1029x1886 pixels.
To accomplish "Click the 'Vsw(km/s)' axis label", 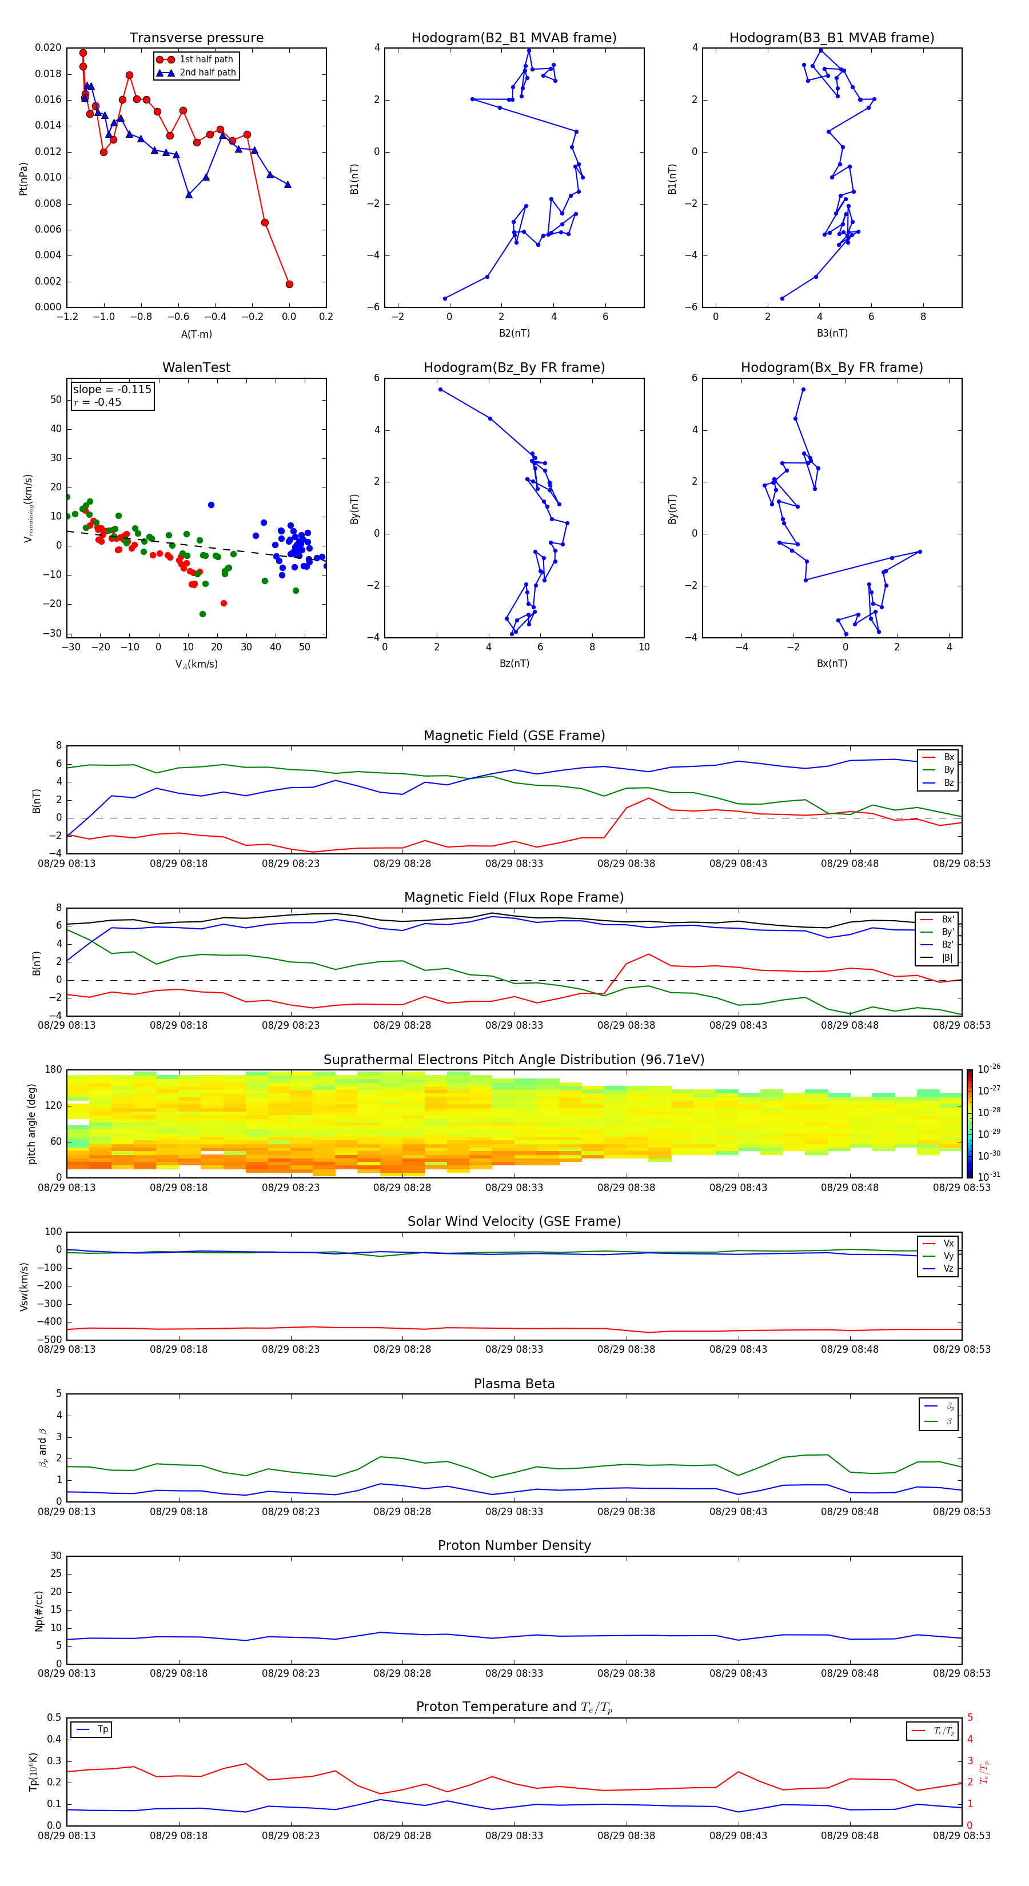I will pos(23,1286).
